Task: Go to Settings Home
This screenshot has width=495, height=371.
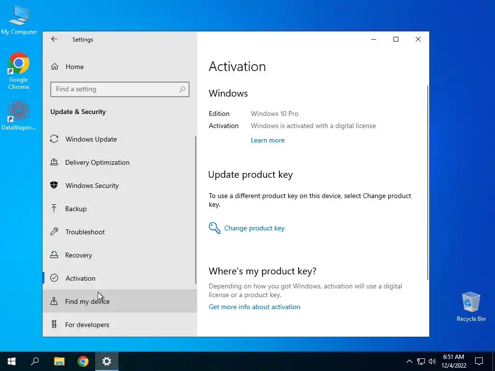Action: point(119,67)
